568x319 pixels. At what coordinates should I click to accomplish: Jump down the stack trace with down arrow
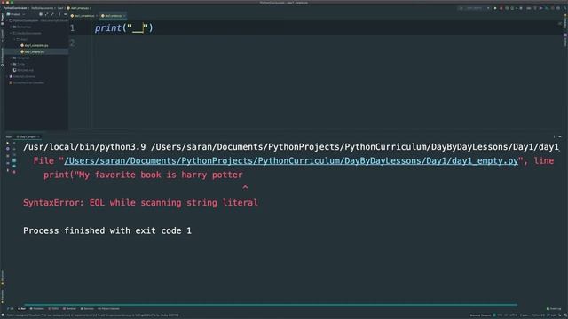click(14, 149)
